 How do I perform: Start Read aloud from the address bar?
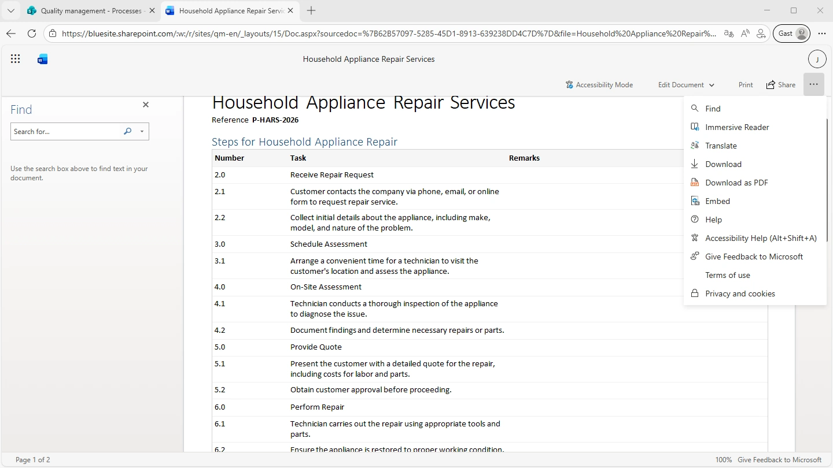(x=745, y=34)
